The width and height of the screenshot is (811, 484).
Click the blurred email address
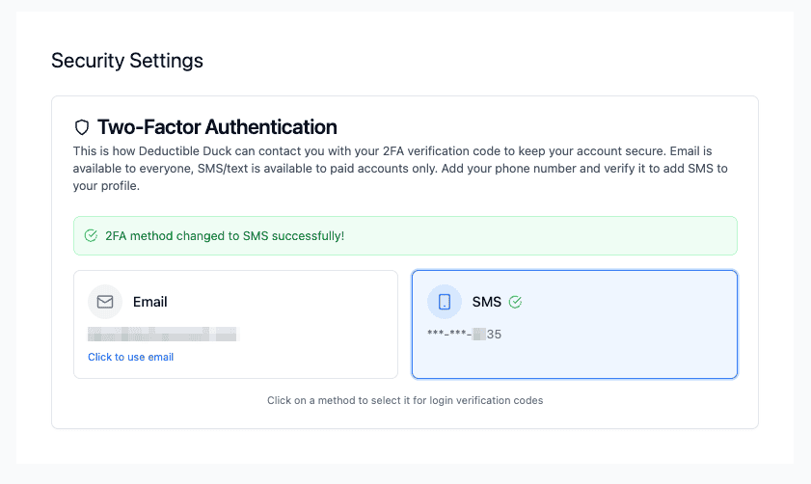click(x=161, y=335)
